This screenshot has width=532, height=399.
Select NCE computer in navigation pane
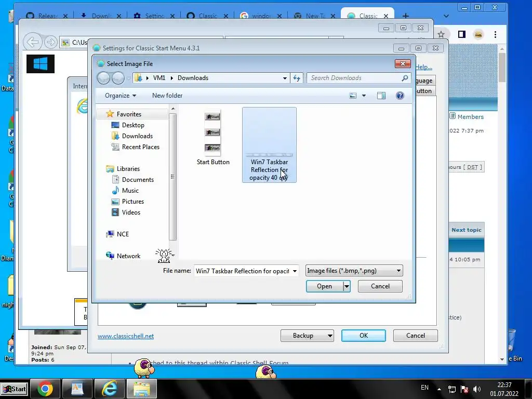tap(123, 234)
